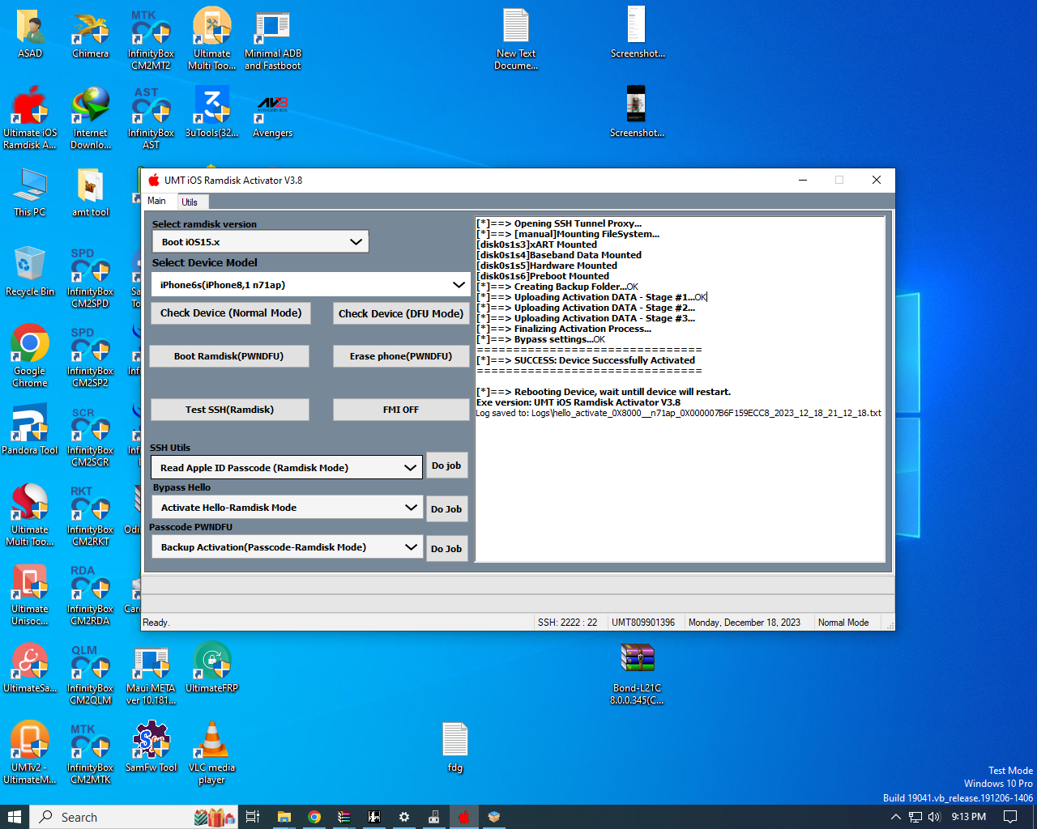Viewport: 1037px width, 829px height.
Task: Click the Boot Ramdisk(PWNDFU) button
Action: pyautogui.click(x=228, y=356)
